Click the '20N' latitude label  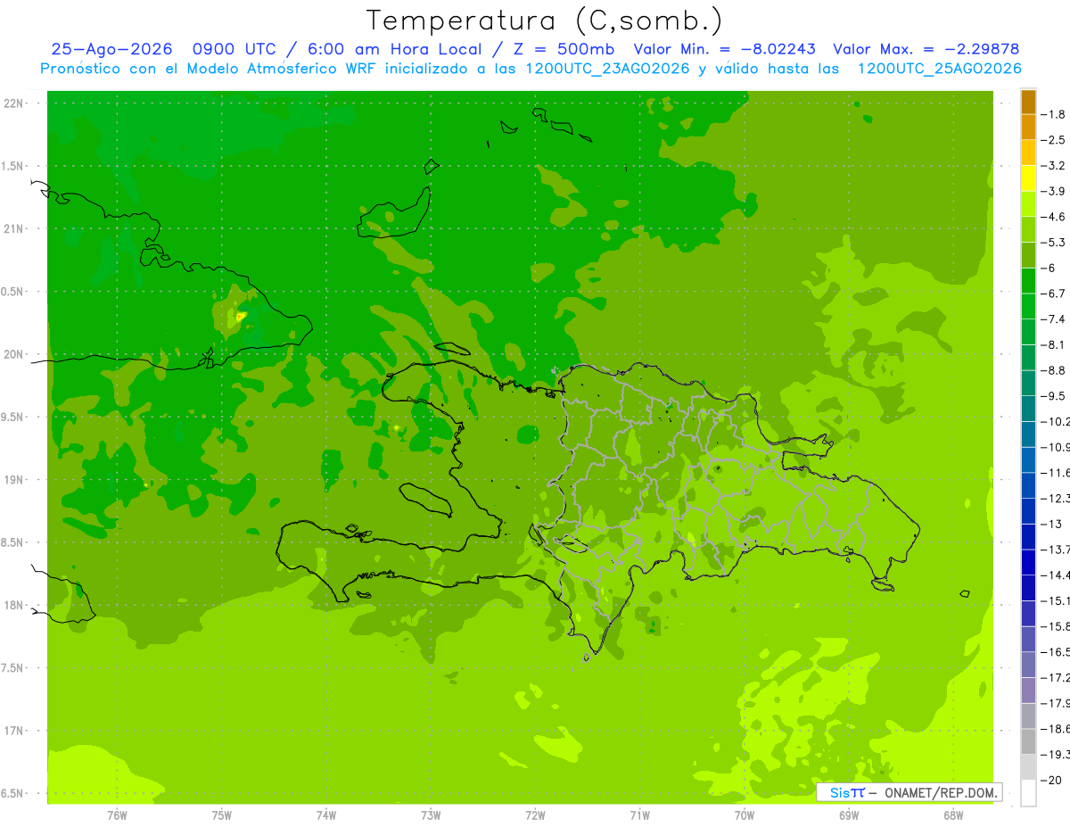[x=15, y=354]
